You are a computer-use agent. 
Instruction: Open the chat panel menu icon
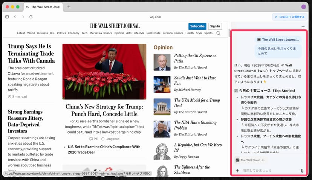click(x=303, y=28)
